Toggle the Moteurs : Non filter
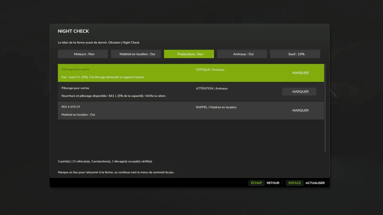This screenshot has height=215, width=383. [83, 54]
